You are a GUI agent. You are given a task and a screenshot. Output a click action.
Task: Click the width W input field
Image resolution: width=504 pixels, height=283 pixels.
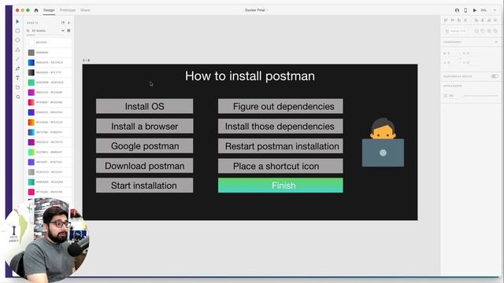pyautogui.click(x=451, y=53)
